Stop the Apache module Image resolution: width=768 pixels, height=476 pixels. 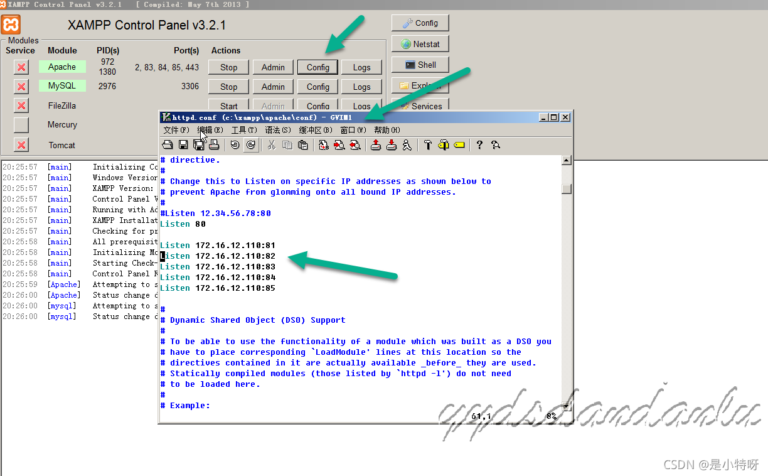pos(229,67)
